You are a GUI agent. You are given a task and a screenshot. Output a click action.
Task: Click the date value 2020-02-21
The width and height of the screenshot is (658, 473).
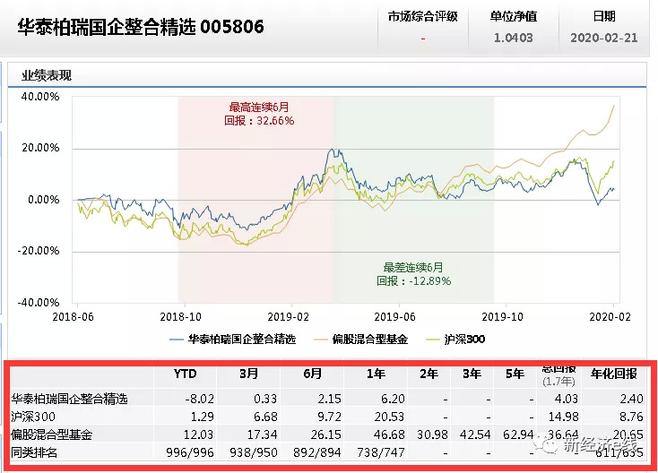point(604,38)
